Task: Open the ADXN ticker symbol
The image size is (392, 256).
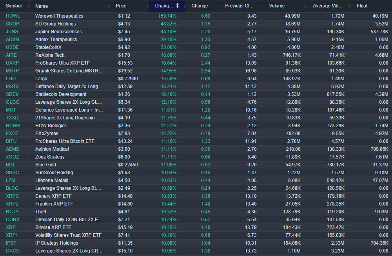Action: point(12,40)
